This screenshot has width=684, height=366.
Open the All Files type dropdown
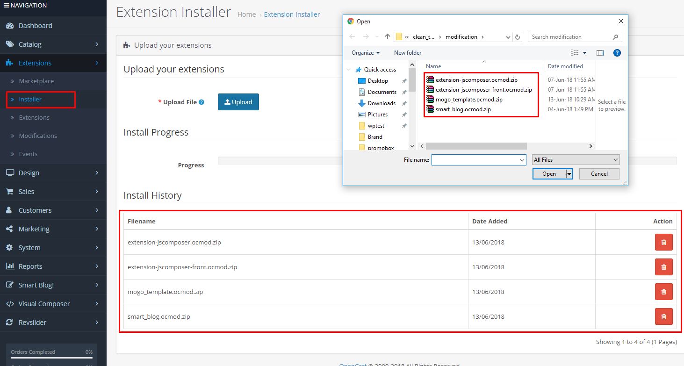576,160
